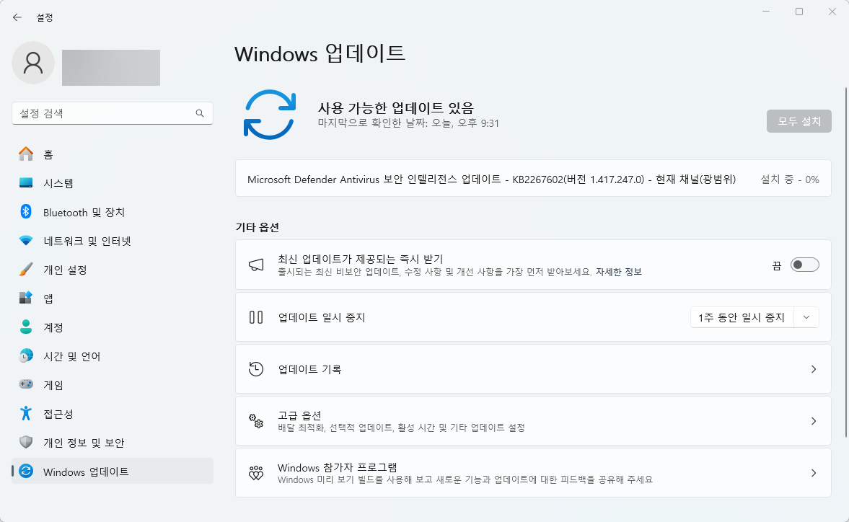Go back using the arrow next to 설정
Viewport: 849px width, 522px height.
(17, 17)
